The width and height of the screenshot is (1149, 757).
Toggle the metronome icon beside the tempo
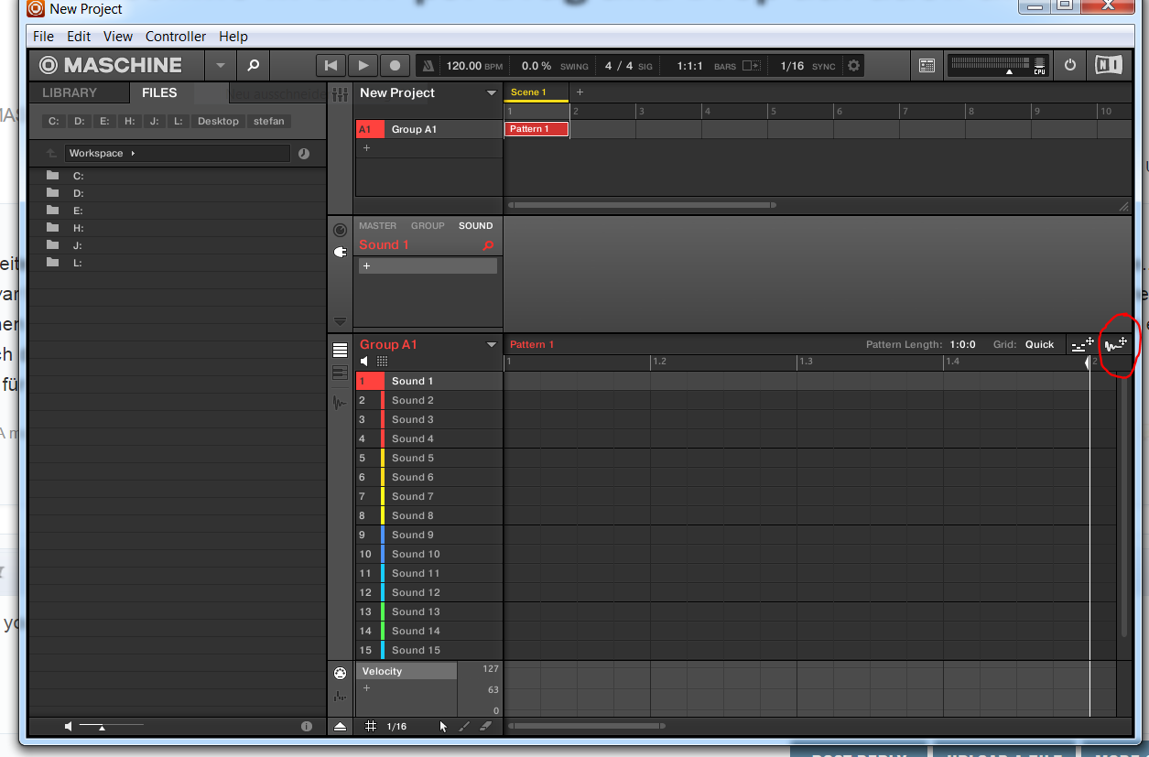pos(429,66)
